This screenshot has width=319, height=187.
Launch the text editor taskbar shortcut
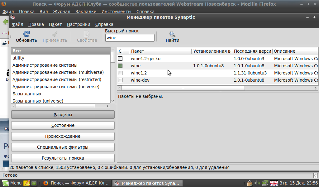click(26, 183)
